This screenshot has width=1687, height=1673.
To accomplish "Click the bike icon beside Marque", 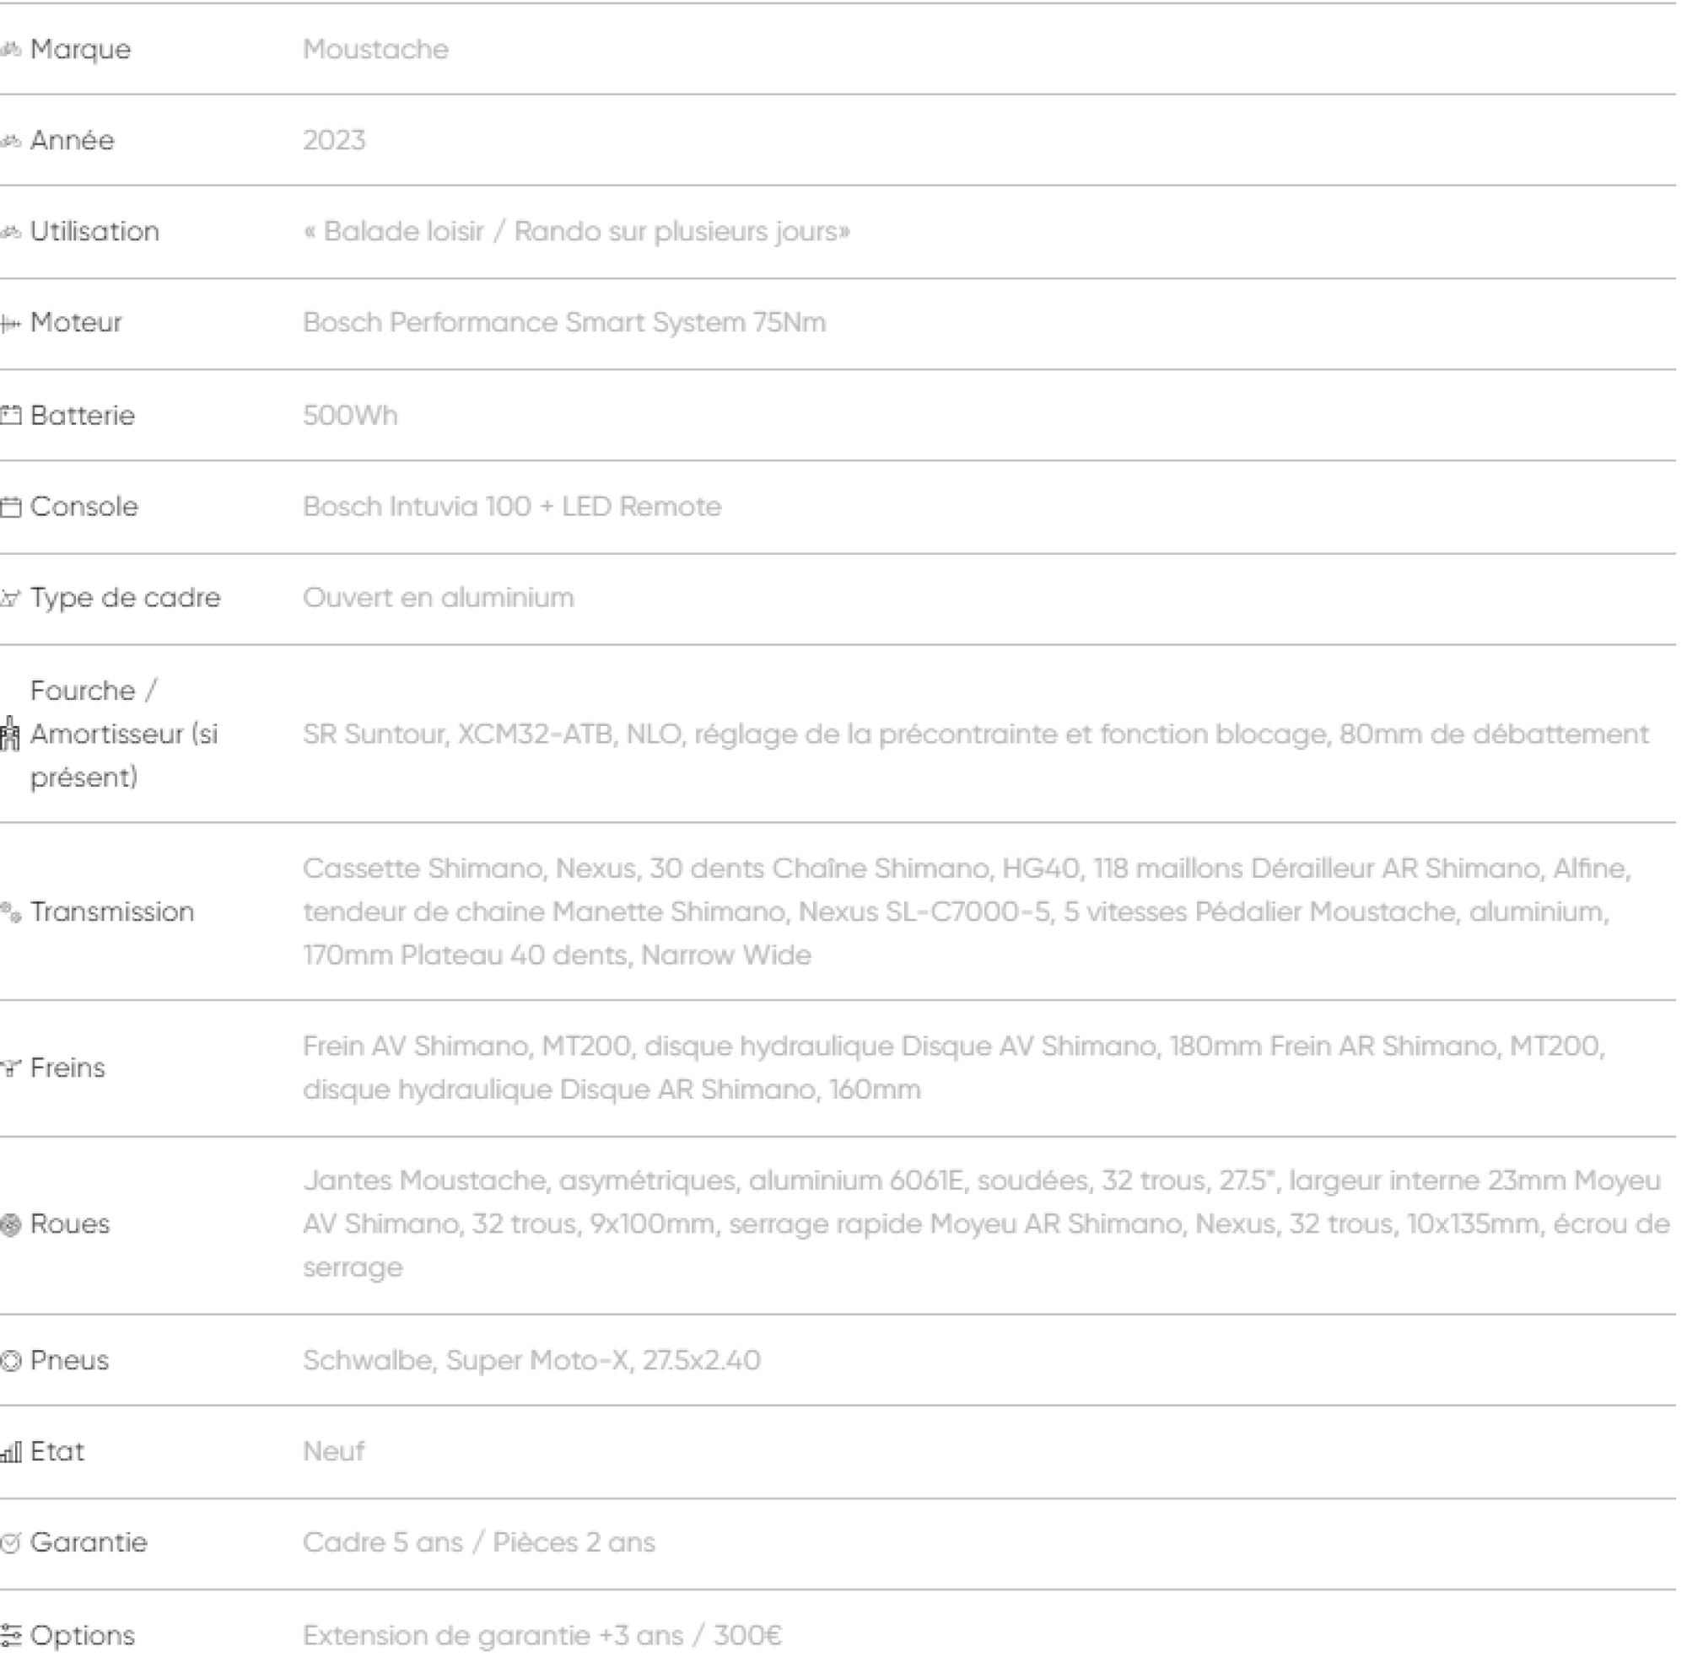I will [10, 51].
